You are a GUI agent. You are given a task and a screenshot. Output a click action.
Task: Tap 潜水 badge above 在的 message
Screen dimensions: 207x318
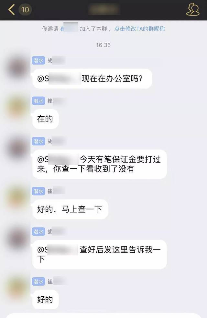coord(38,101)
